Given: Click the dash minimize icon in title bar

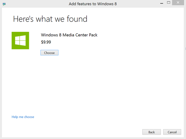Looking at the screenshot, I should [161, 4].
